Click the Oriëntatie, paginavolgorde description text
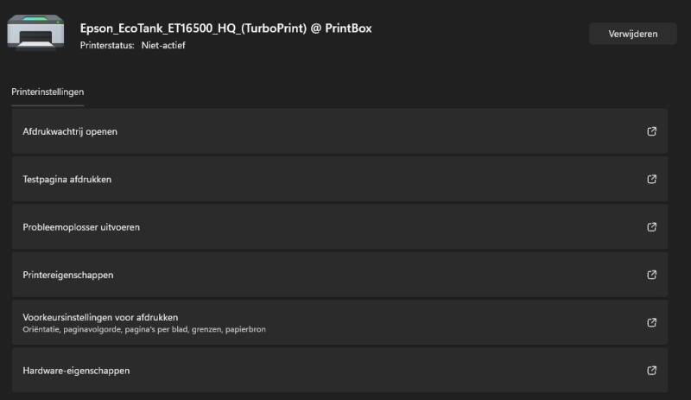 (x=144, y=329)
